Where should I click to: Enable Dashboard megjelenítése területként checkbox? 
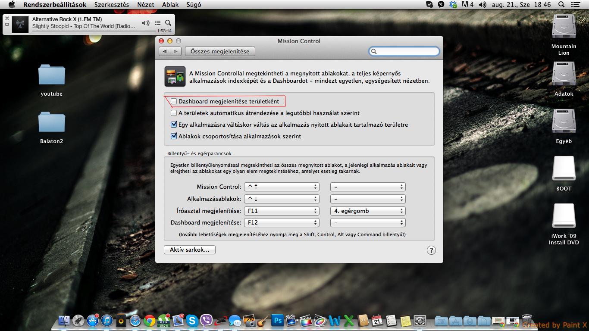pos(174,101)
